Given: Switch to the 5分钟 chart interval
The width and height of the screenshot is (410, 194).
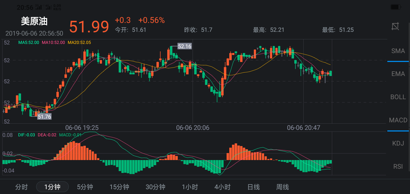Looking at the screenshot, I should click(x=85, y=187).
